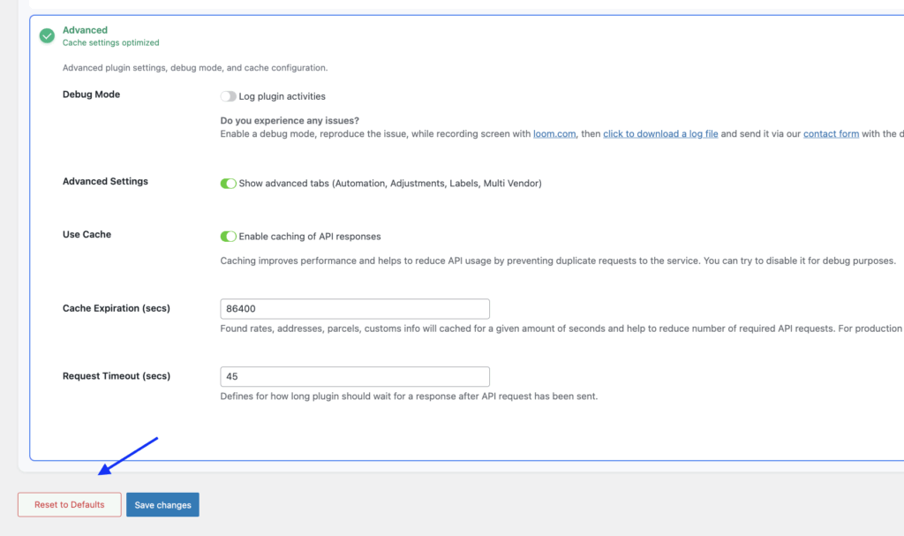Click the green checkmark icon beside Advanced
Screen dimensions: 904x536
[47, 36]
